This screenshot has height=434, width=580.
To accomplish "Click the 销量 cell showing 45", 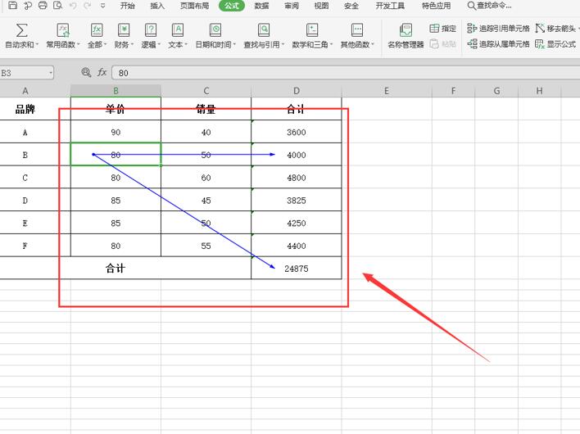I will click(x=206, y=201).
